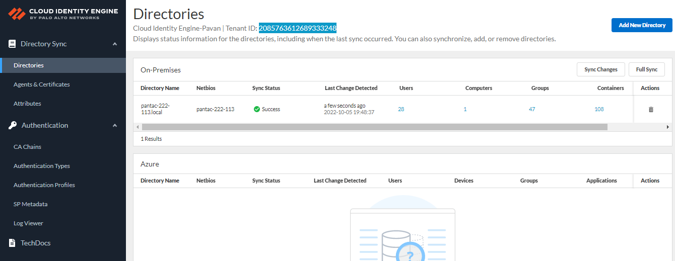Delete the pantac-222-113.local directory via trash icon
This screenshot has width=675, height=261.
tap(651, 109)
